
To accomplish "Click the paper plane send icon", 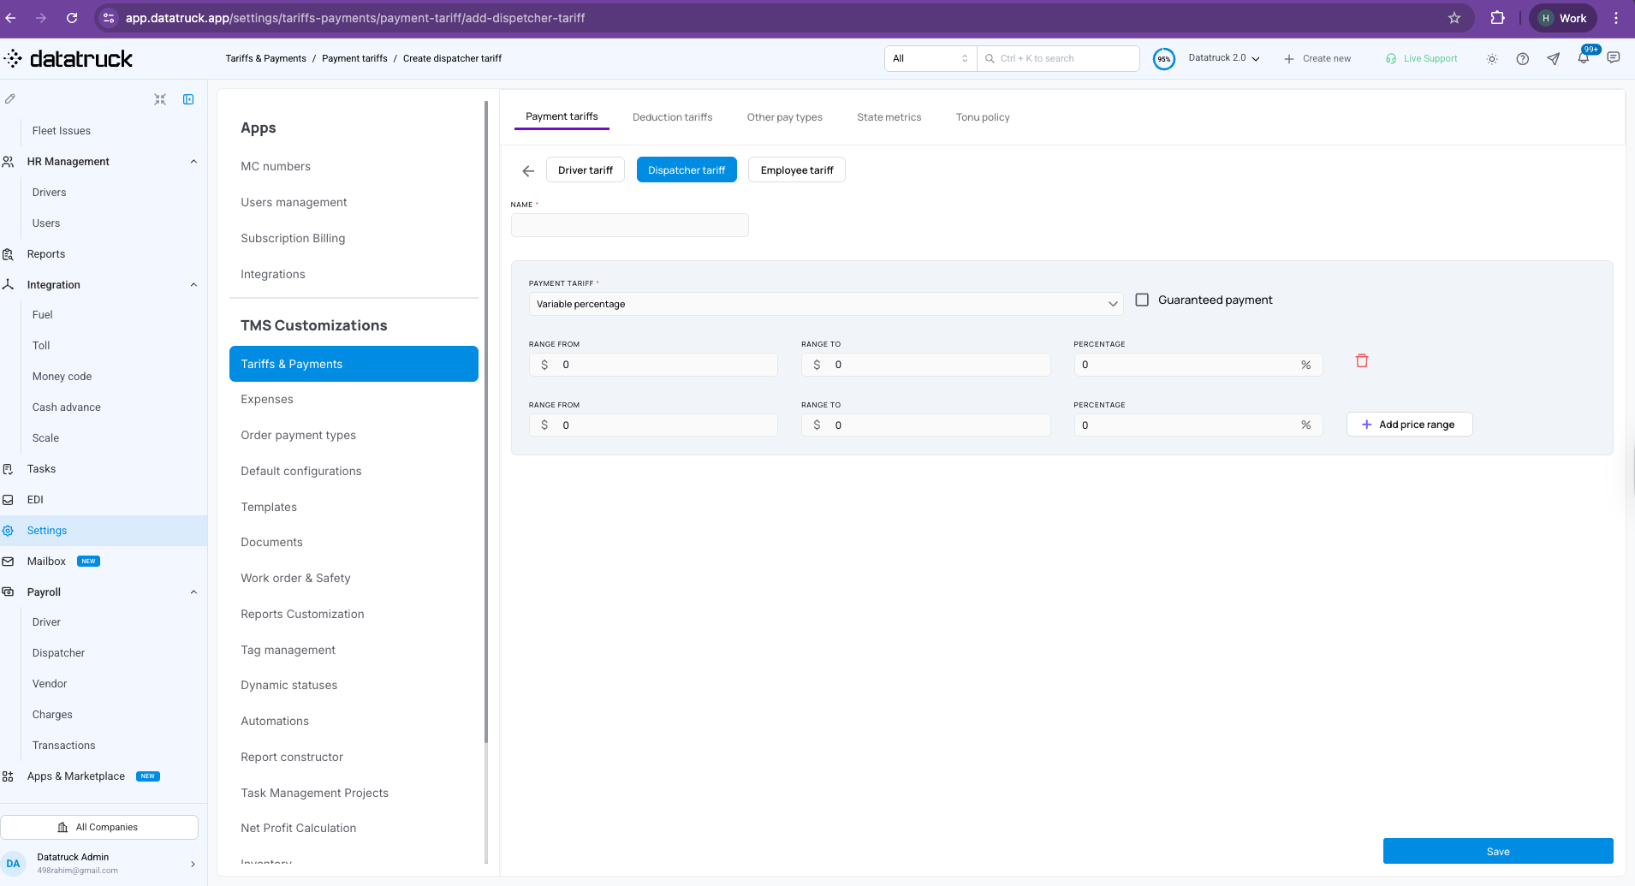I will pyautogui.click(x=1554, y=59).
